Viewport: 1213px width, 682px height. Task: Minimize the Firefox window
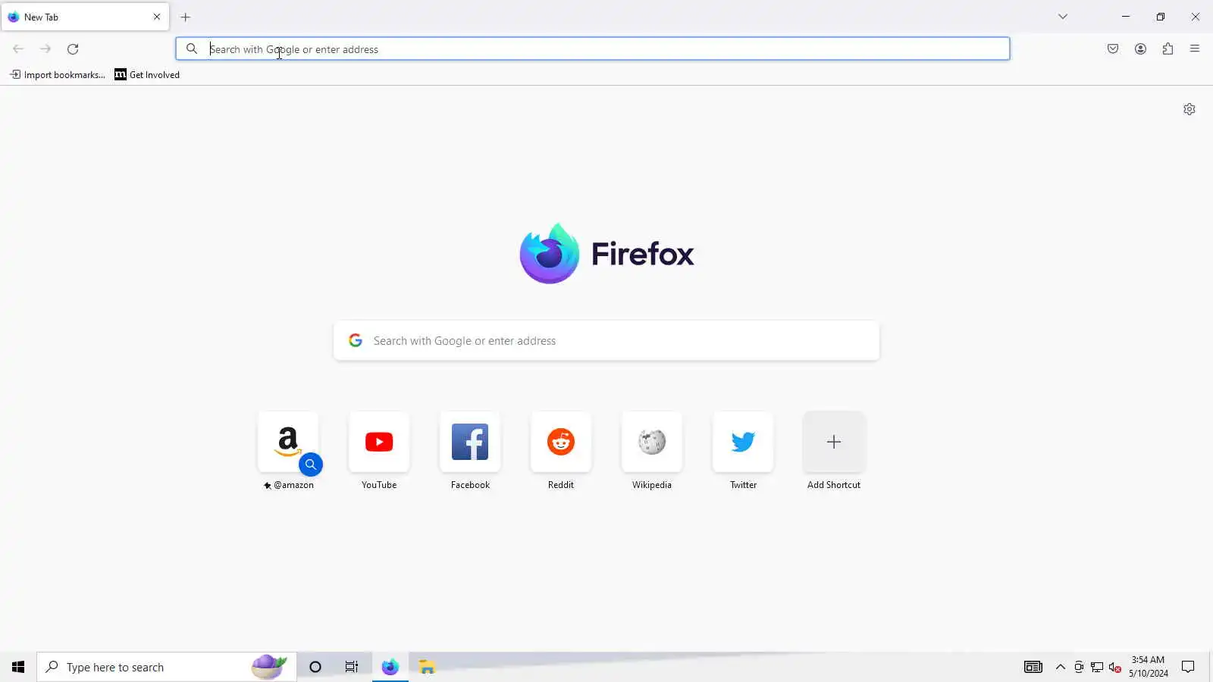pyautogui.click(x=1126, y=17)
